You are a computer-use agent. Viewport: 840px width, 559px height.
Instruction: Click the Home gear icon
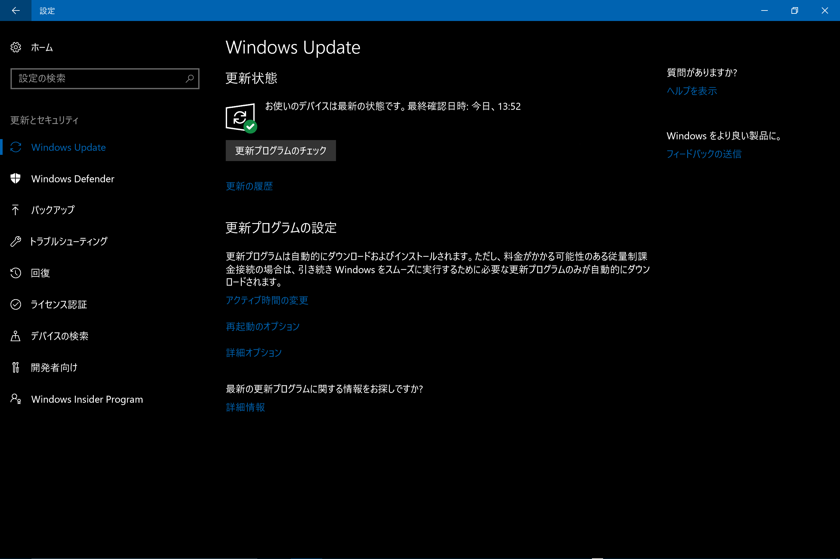(16, 48)
